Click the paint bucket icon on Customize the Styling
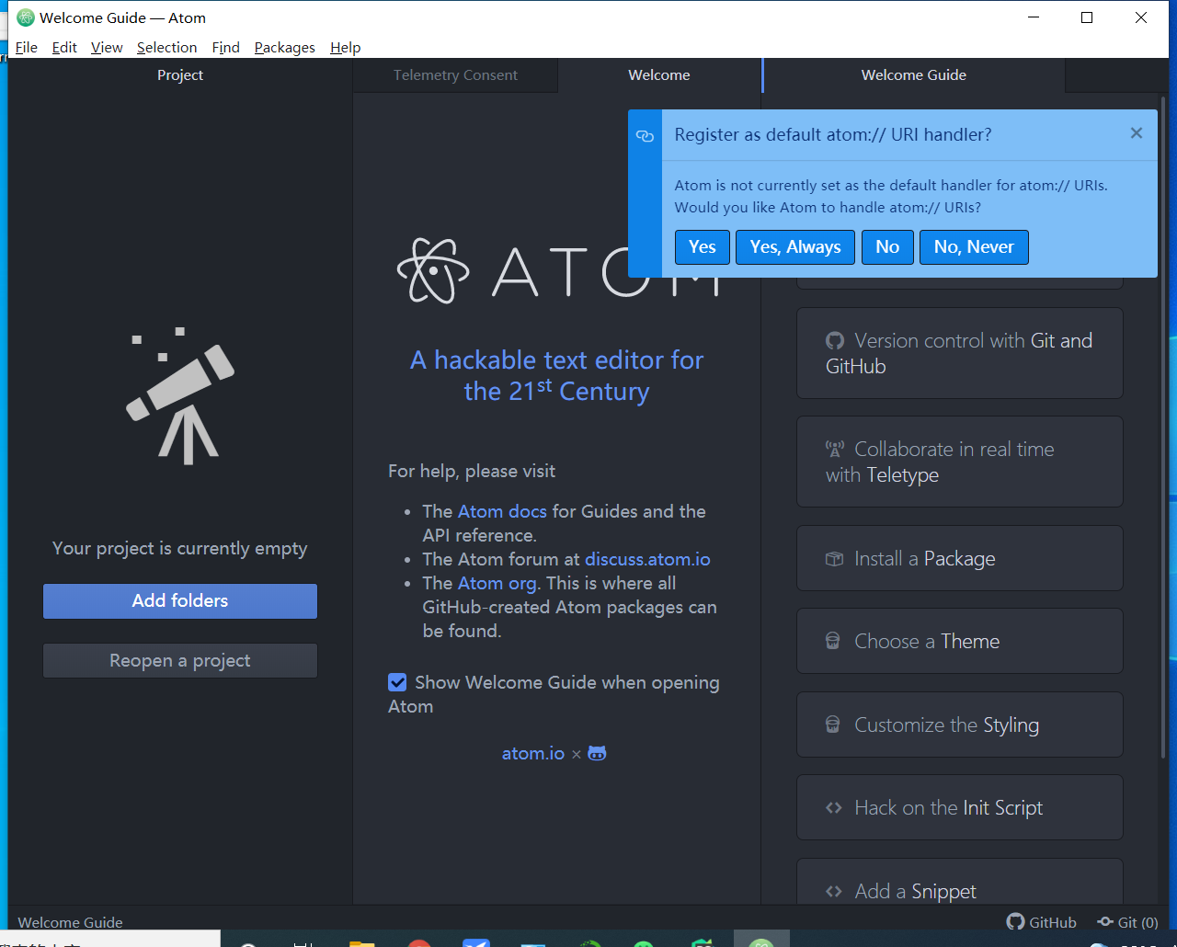1177x947 pixels. point(833,725)
